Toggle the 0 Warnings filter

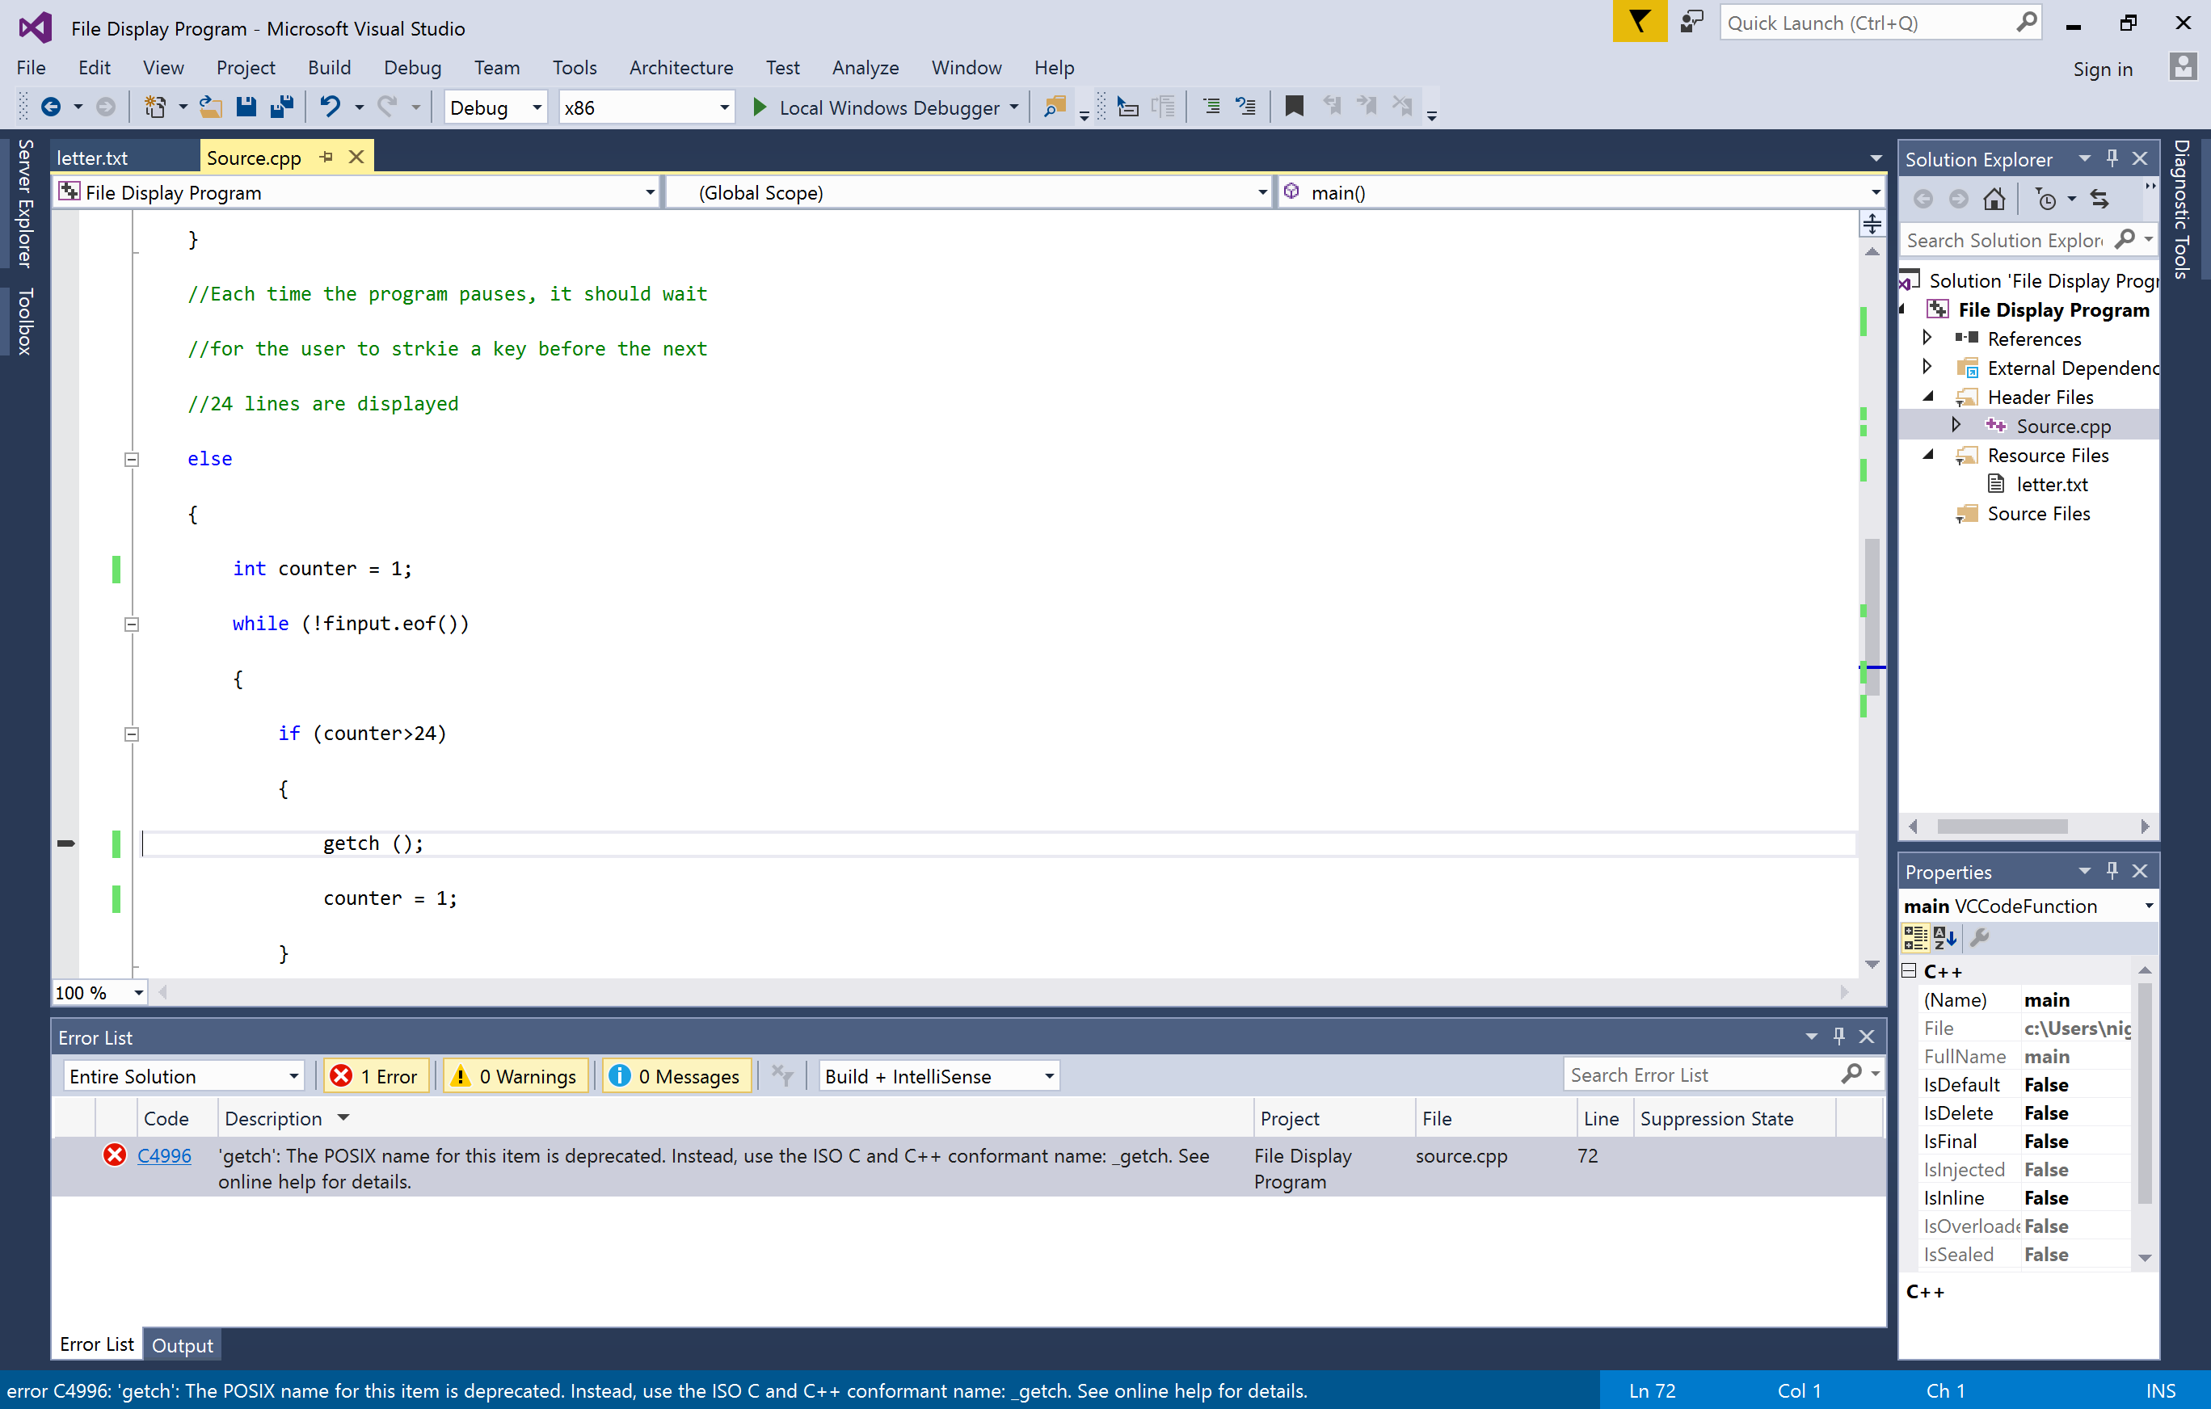[x=515, y=1076]
